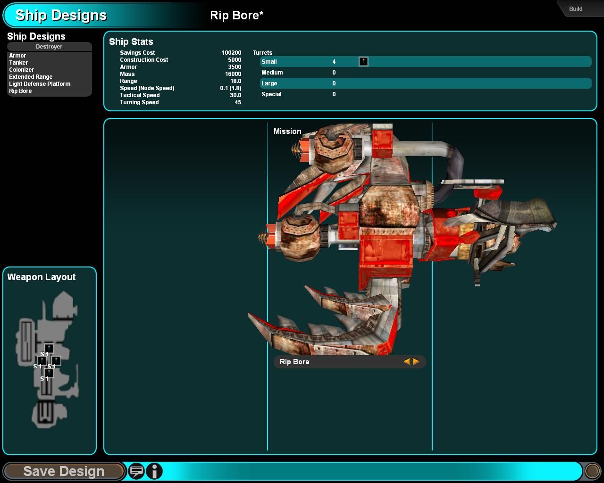Click the weapon icon in the Small turrets row
The image size is (604, 483).
point(363,62)
